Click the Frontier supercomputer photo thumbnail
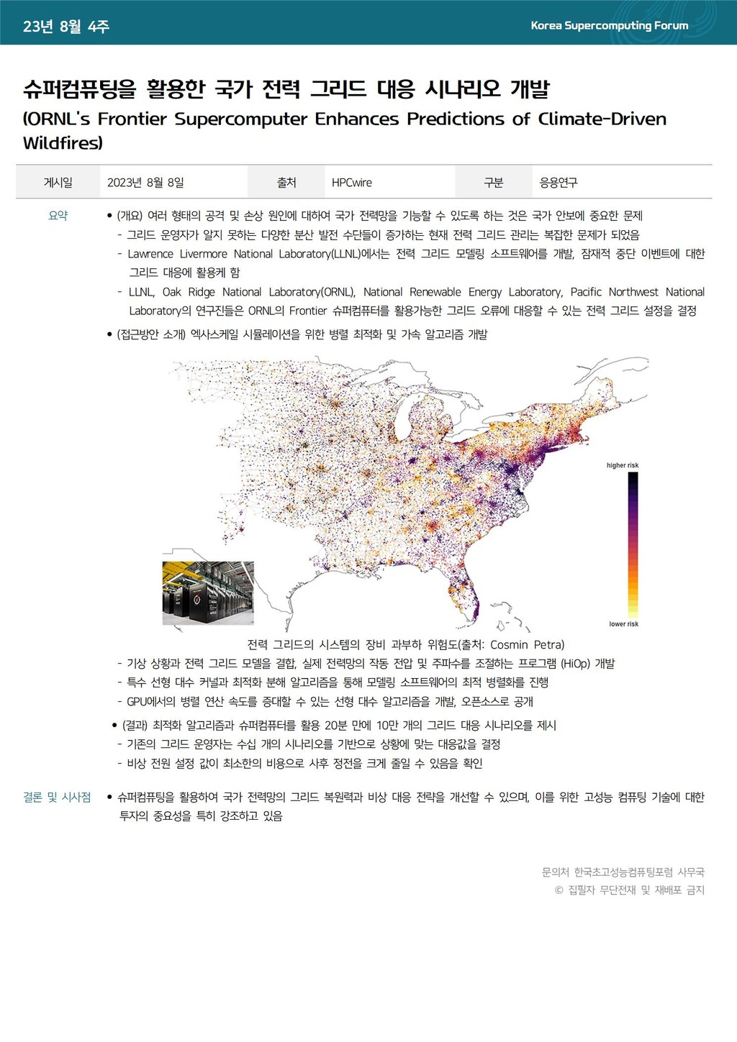The height and width of the screenshot is (1042, 737). tap(208, 593)
